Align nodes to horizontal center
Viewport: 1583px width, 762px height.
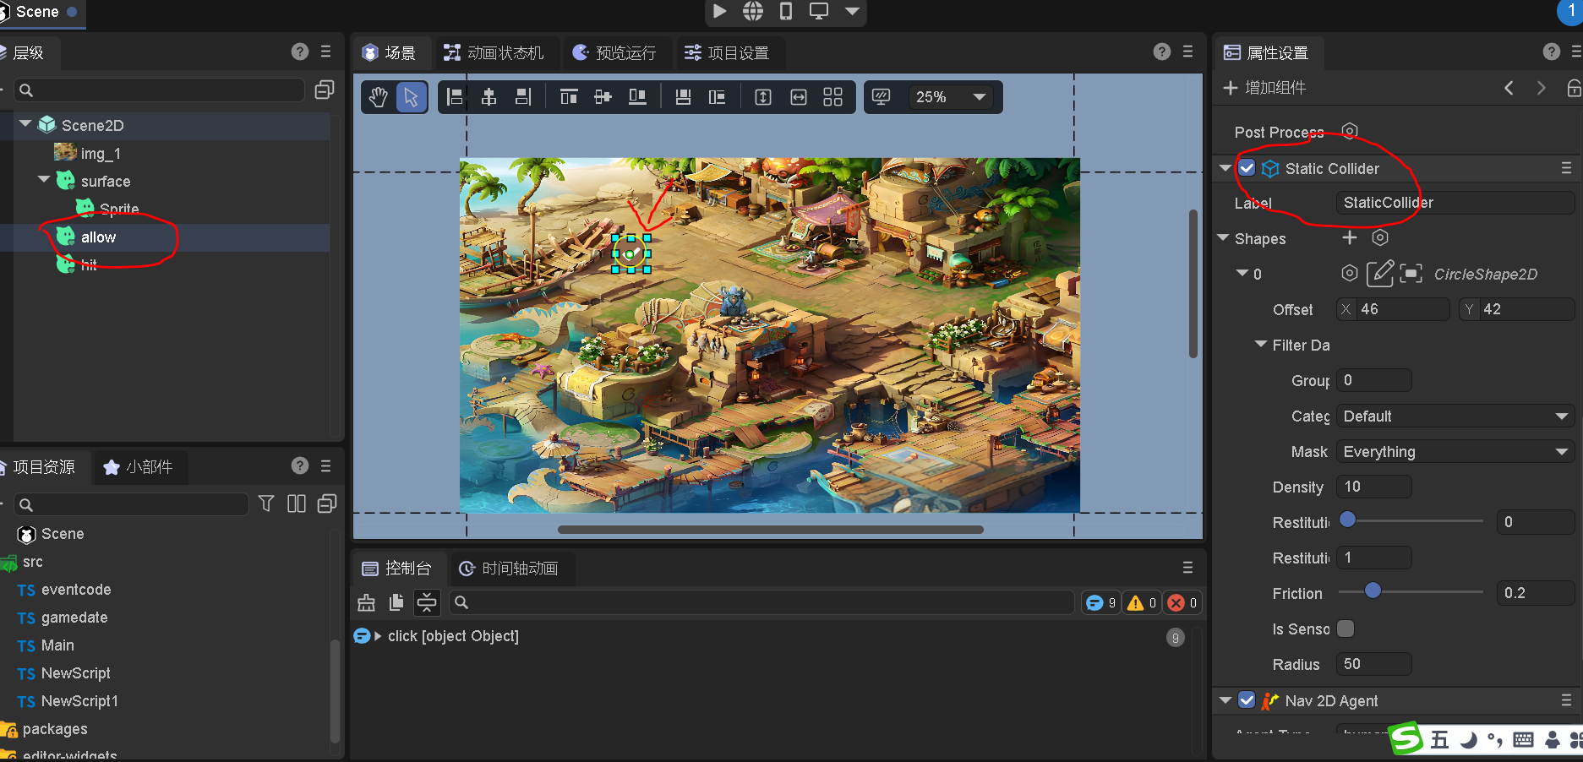[489, 97]
